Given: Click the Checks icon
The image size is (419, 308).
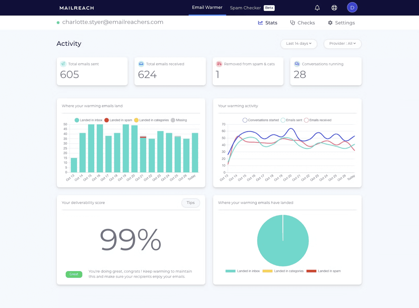Looking at the screenshot, I should click(x=293, y=23).
